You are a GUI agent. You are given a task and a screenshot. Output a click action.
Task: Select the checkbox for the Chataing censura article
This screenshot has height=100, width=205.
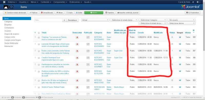pyautogui.click(x=39, y=37)
